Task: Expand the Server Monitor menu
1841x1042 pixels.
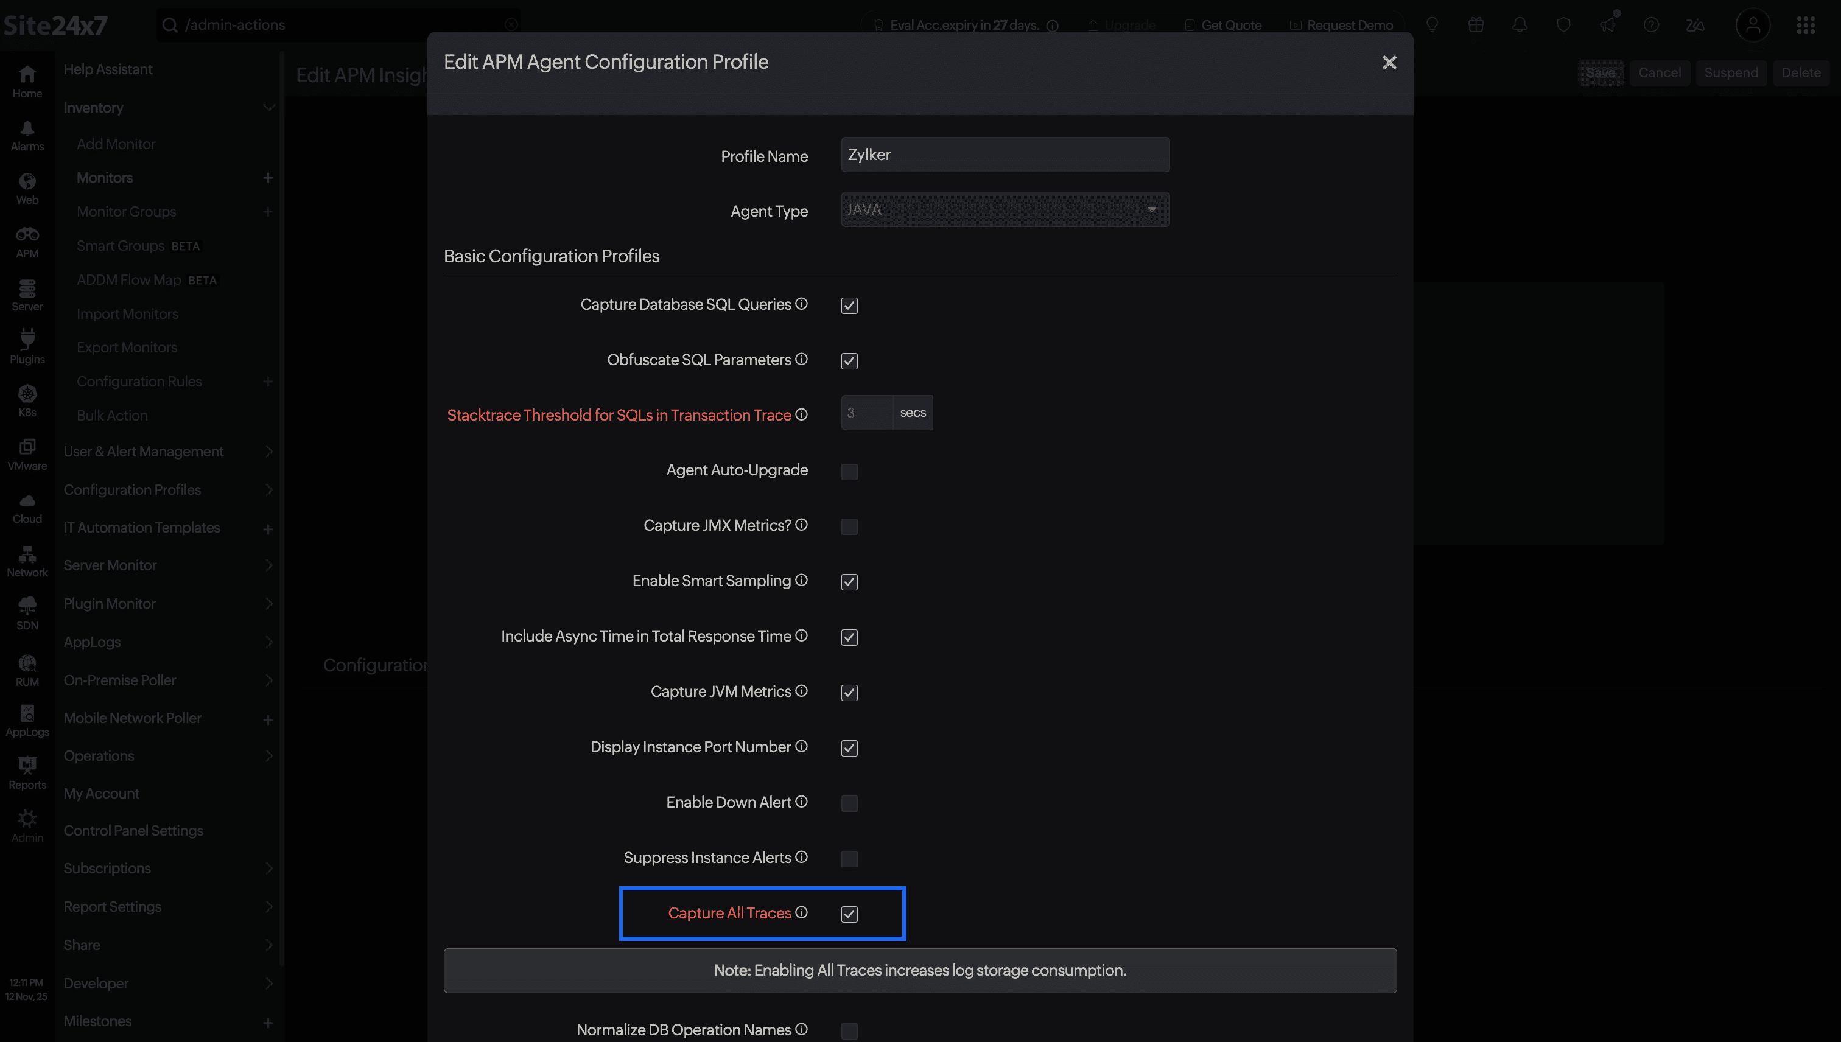Action: [110, 565]
